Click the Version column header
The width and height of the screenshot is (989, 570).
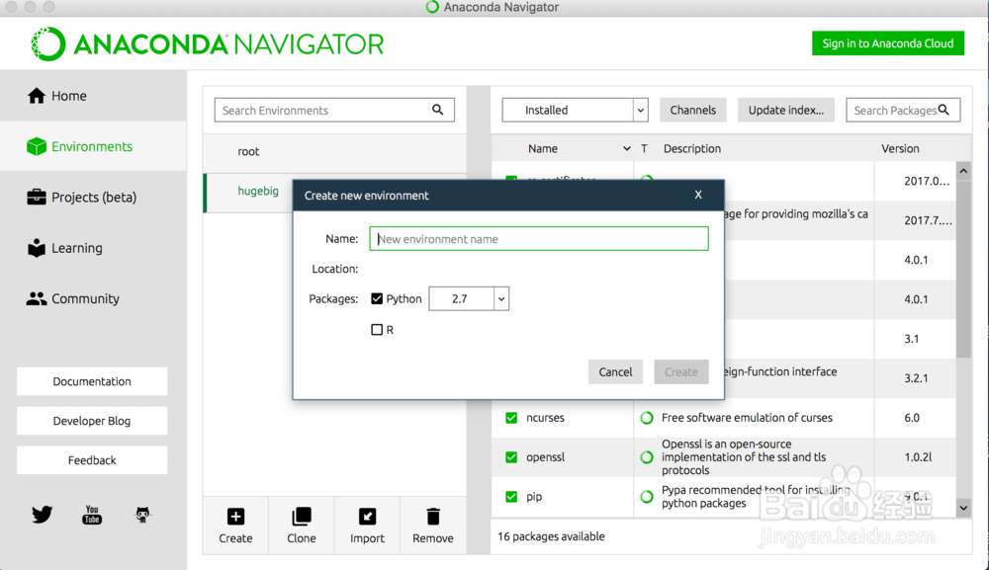click(900, 148)
